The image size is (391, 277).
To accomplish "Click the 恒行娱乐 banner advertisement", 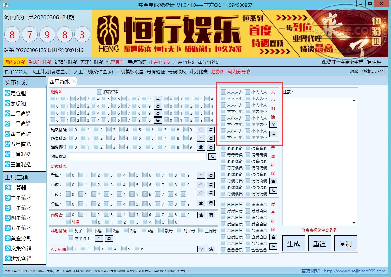I will (x=240, y=33).
